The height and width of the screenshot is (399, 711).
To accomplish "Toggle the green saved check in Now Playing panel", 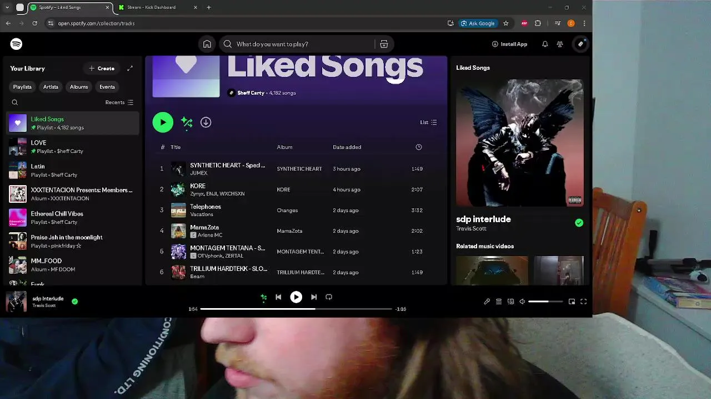I will tap(579, 223).
